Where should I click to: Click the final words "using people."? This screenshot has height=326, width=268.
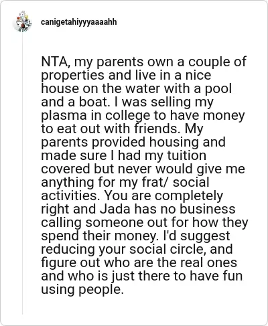(x=82, y=290)
